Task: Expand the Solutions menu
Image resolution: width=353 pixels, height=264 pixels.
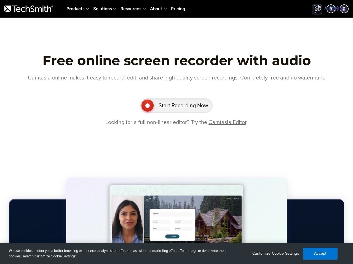Action: coord(105,9)
